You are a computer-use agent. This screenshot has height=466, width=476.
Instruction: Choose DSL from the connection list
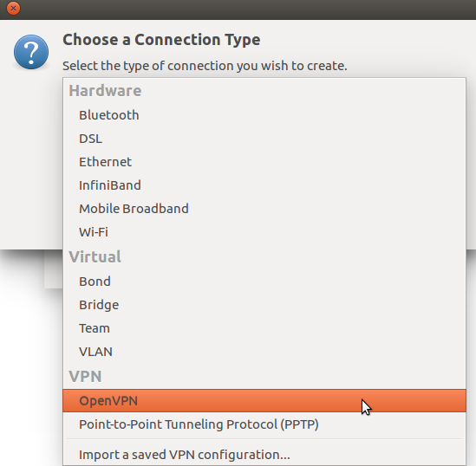pos(264,139)
